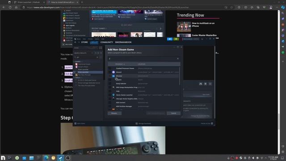The width and height of the screenshot is (286, 161).
Task: Click Add a Game at bottom left
Action: 80,123
